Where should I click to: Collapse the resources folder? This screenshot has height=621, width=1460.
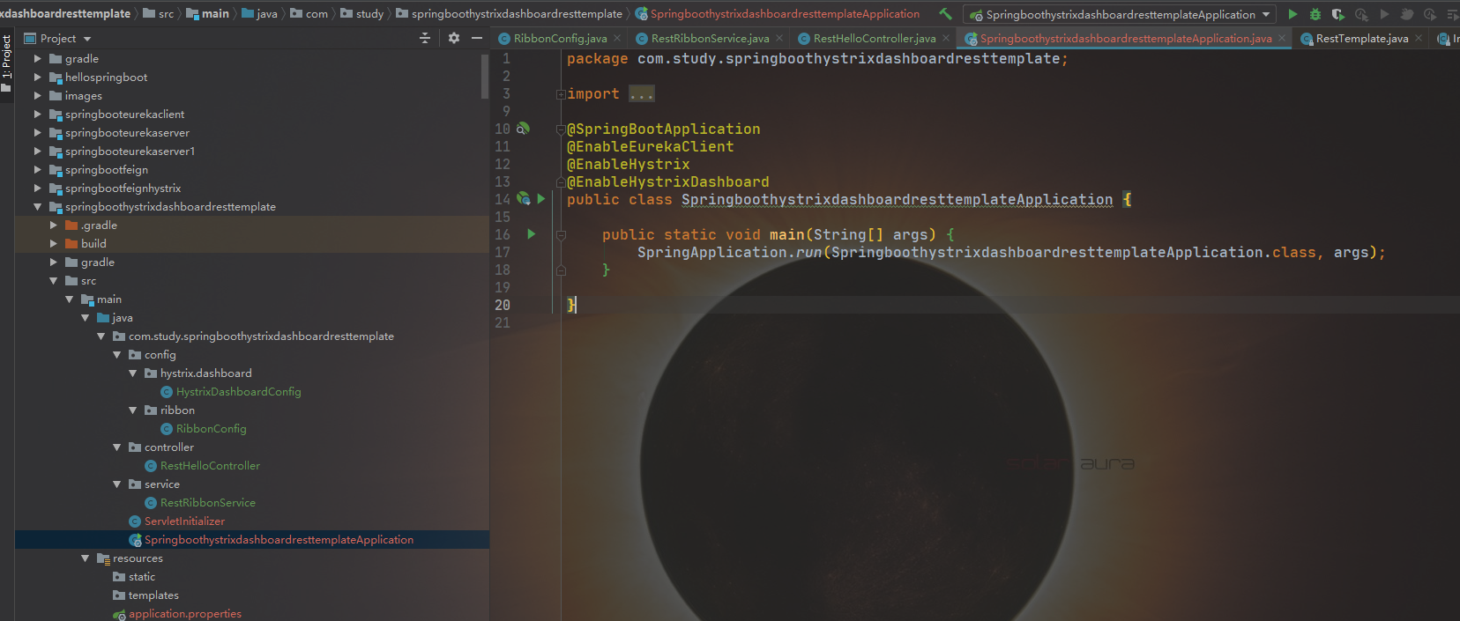coord(85,558)
